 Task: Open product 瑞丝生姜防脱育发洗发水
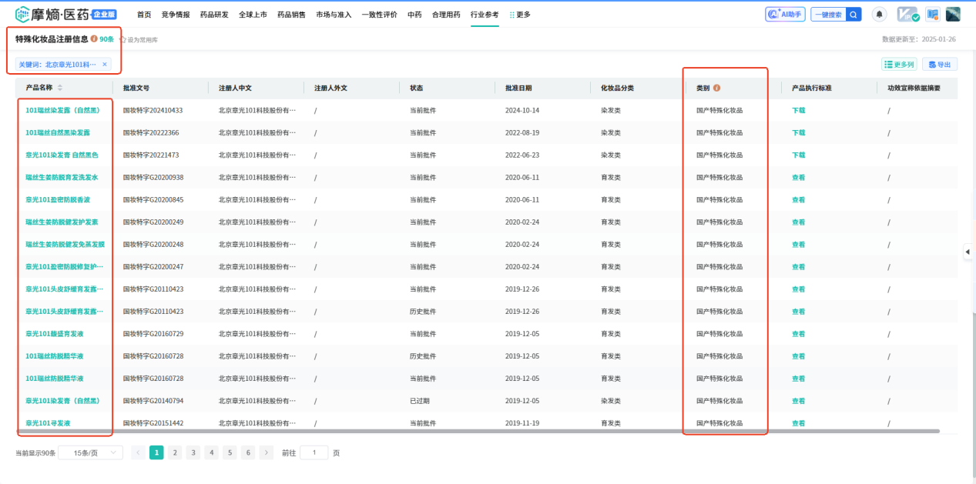(x=62, y=177)
